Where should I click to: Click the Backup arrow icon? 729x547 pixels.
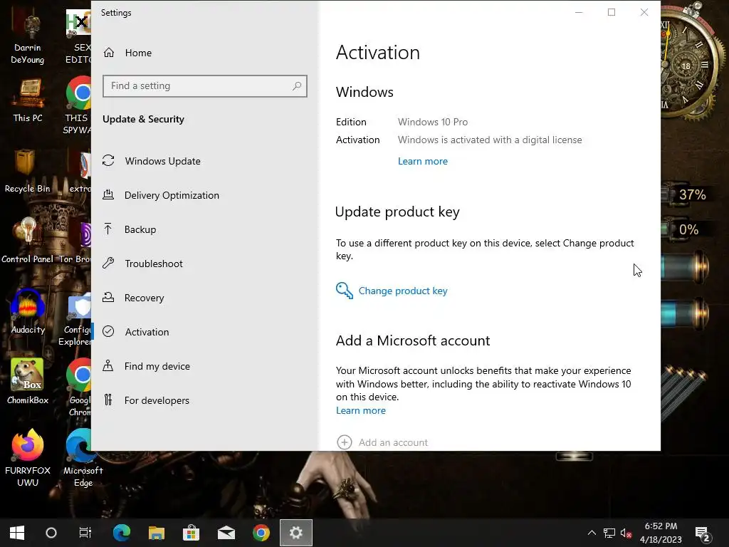point(108,229)
